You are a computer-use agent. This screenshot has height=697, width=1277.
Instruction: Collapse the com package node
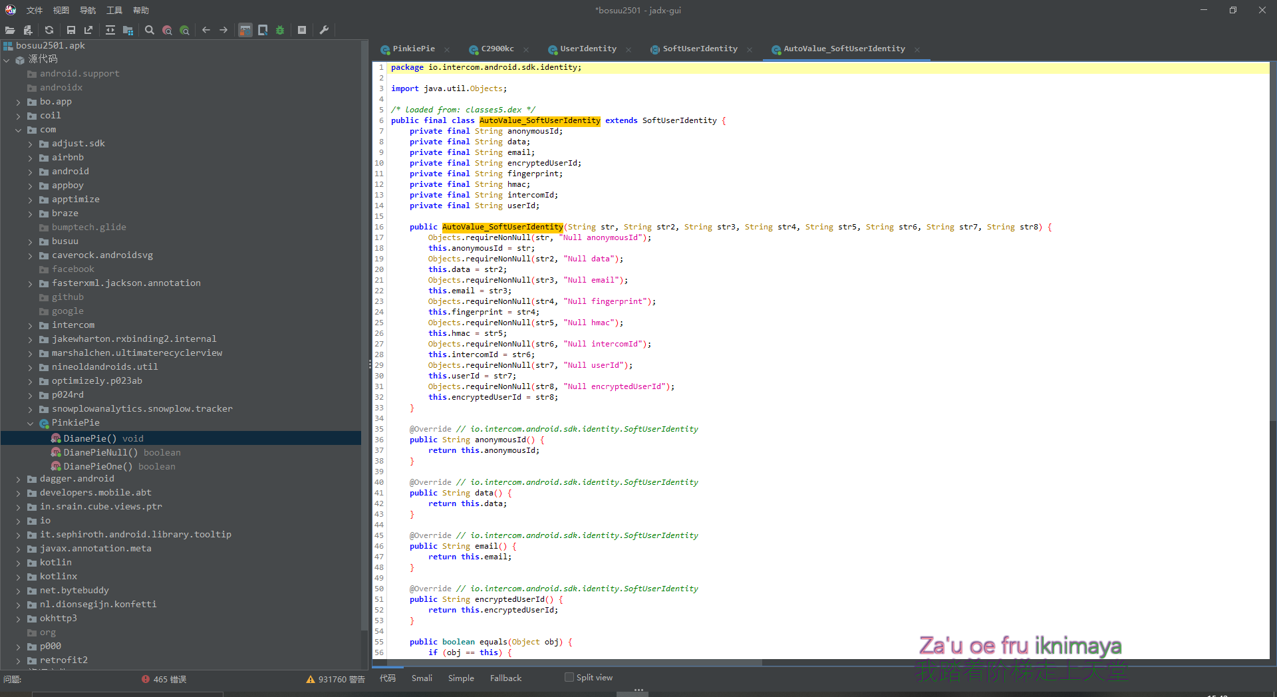(19, 130)
